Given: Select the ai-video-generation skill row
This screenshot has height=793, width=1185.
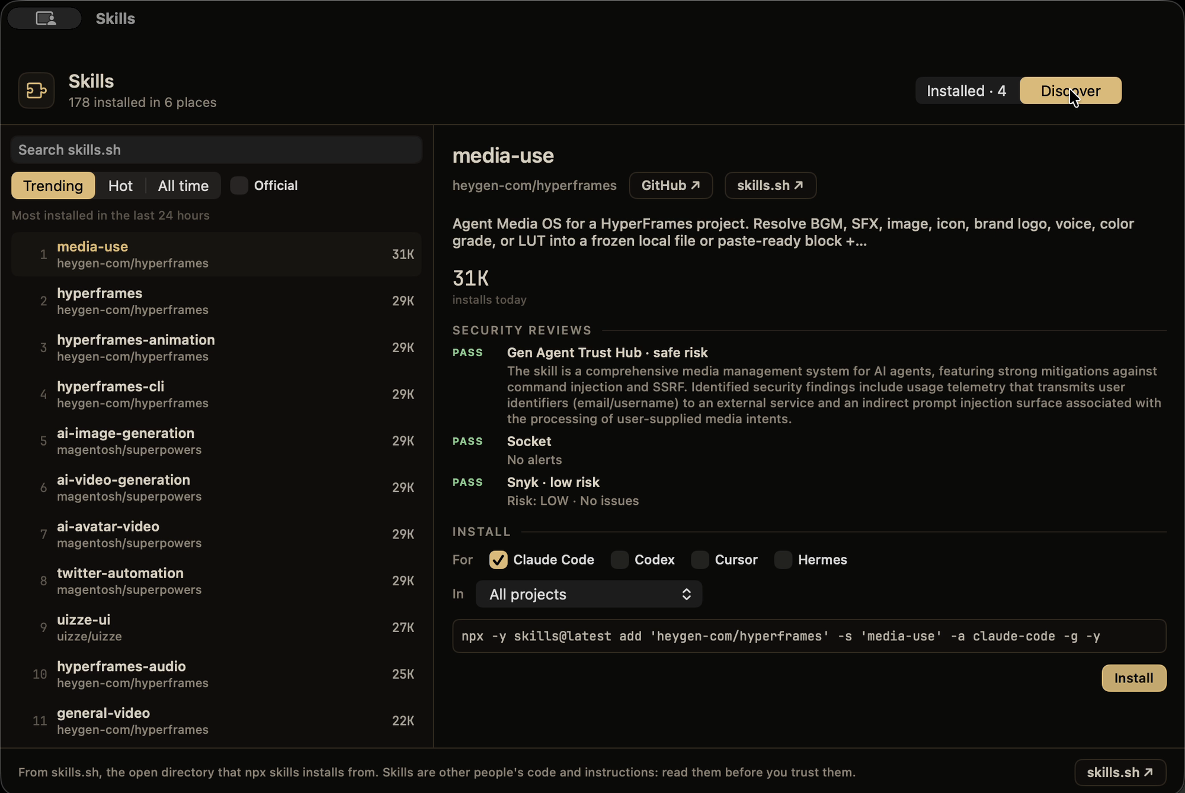Looking at the screenshot, I should (x=217, y=488).
